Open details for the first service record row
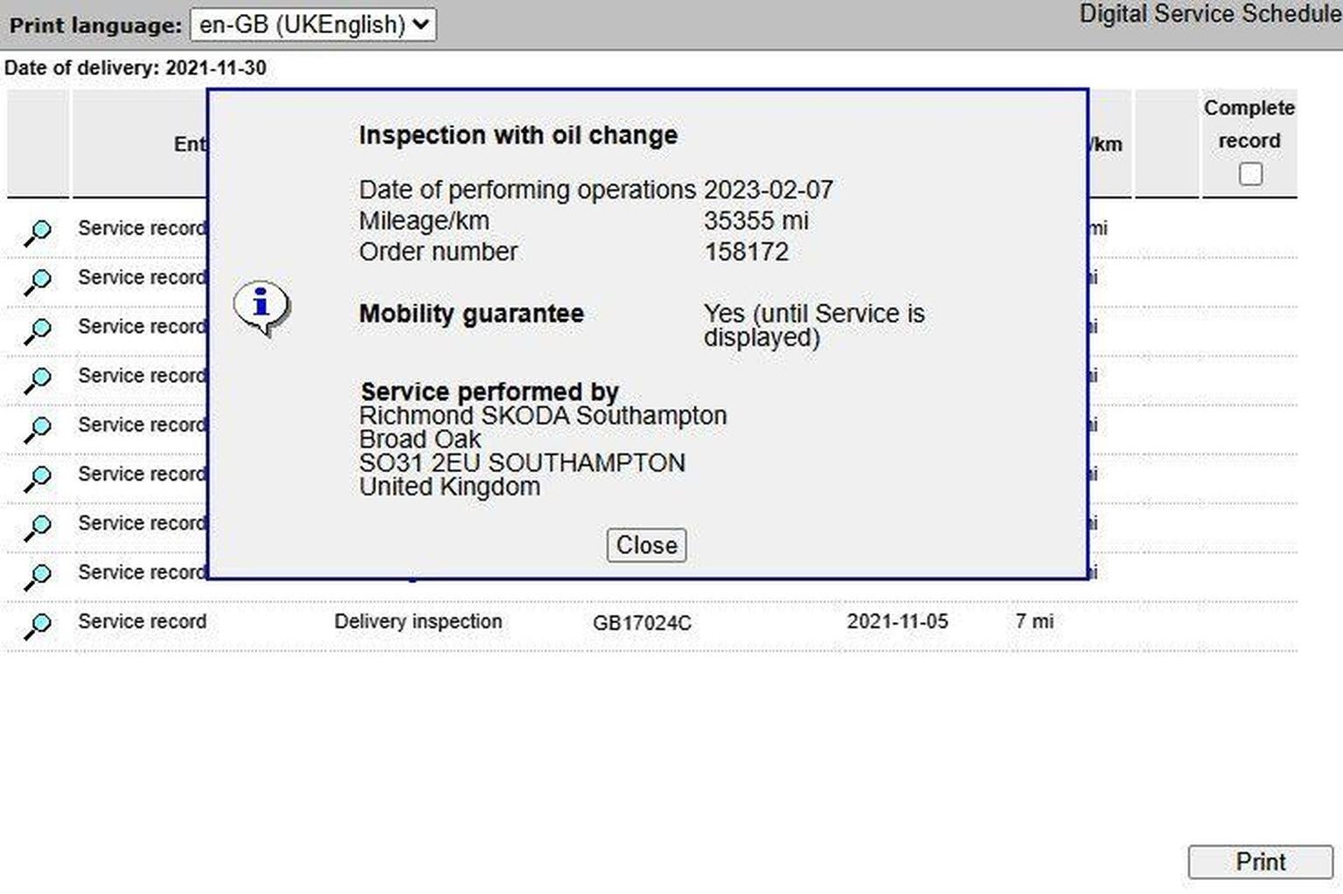This screenshot has height=894, width=1343. click(x=38, y=232)
